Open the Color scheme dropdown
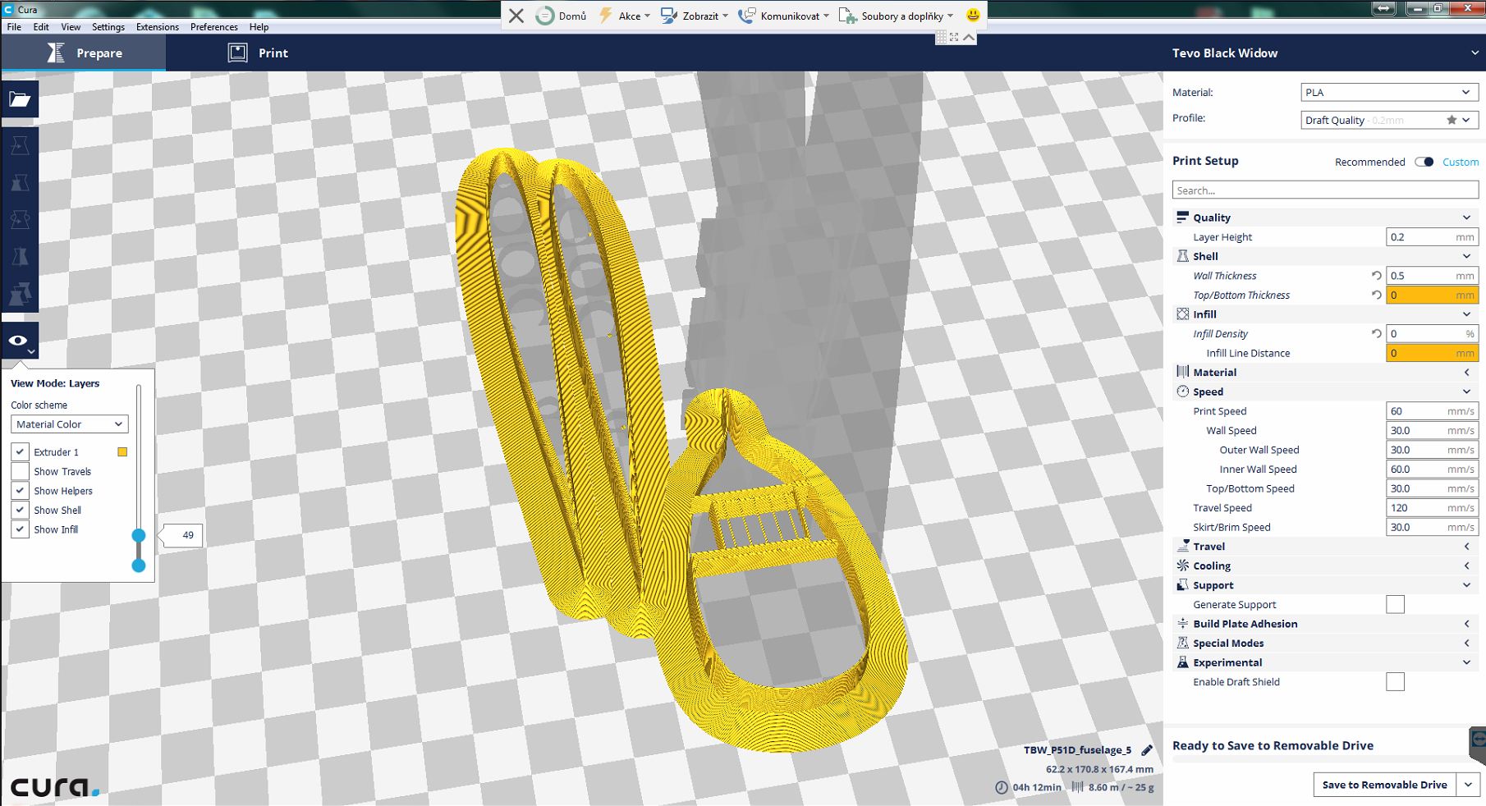 [x=69, y=424]
